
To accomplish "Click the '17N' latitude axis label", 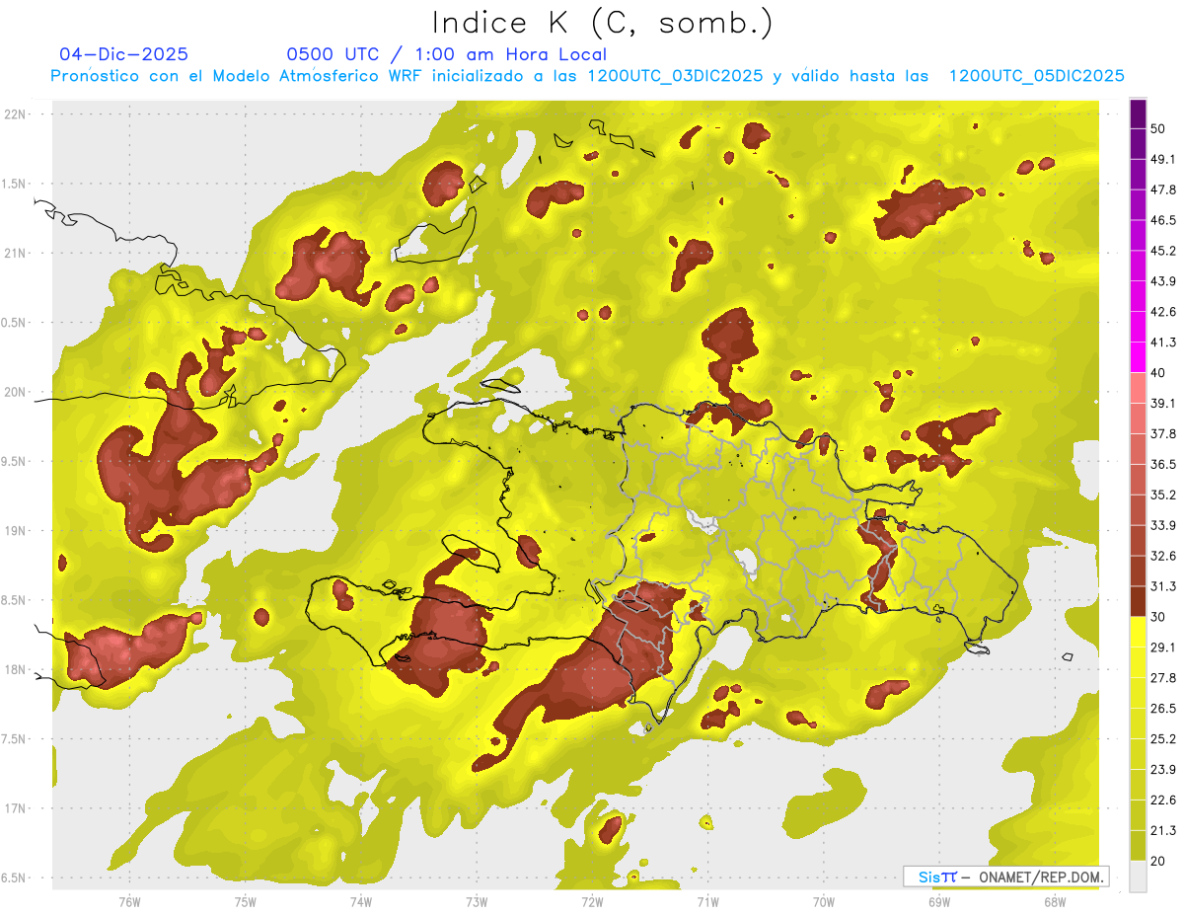I will [x=16, y=809].
